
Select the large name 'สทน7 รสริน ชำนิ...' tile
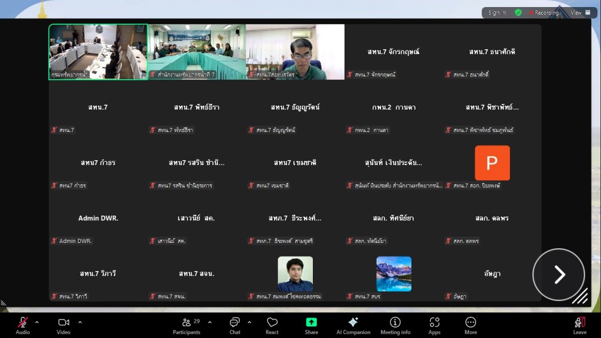click(x=197, y=163)
